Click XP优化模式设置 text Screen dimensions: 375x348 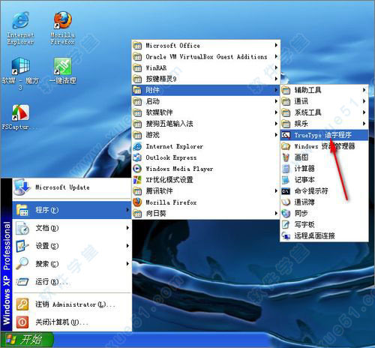[x=169, y=180]
